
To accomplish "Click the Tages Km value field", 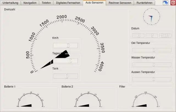I will coord(65,61).
